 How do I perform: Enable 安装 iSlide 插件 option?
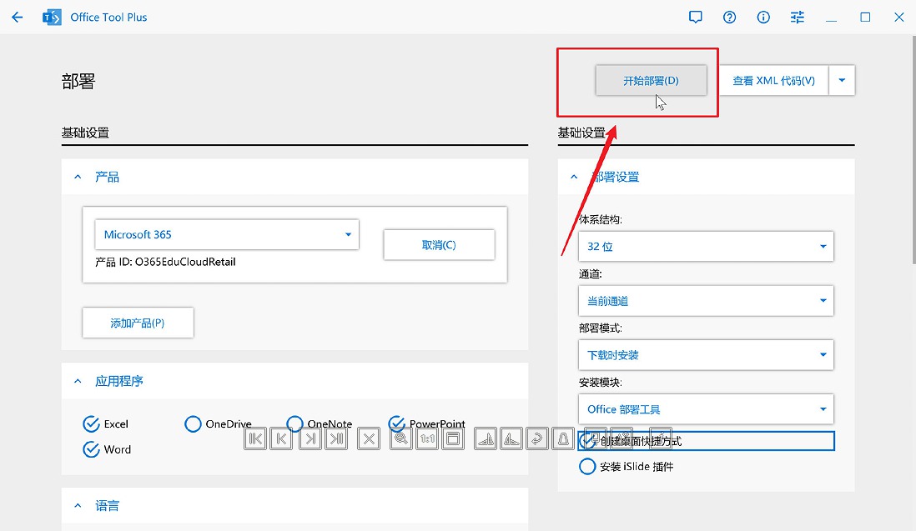pos(587,466)
